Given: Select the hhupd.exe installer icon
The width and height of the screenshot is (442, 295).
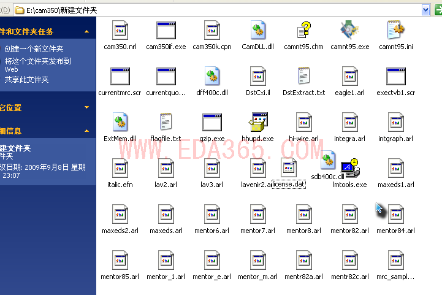Looking at the screenshot, I should (x=258, y=122).
